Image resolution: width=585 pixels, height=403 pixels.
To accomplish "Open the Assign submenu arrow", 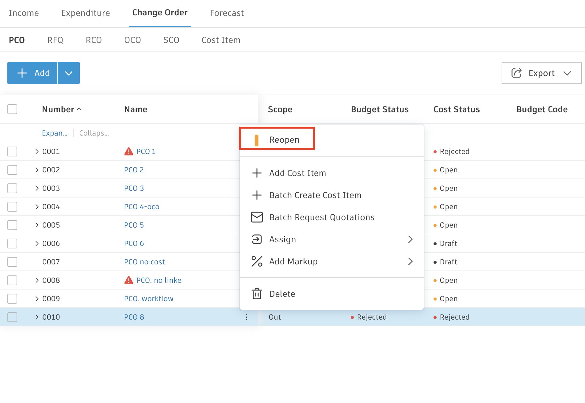I will [x=411, y=240].
